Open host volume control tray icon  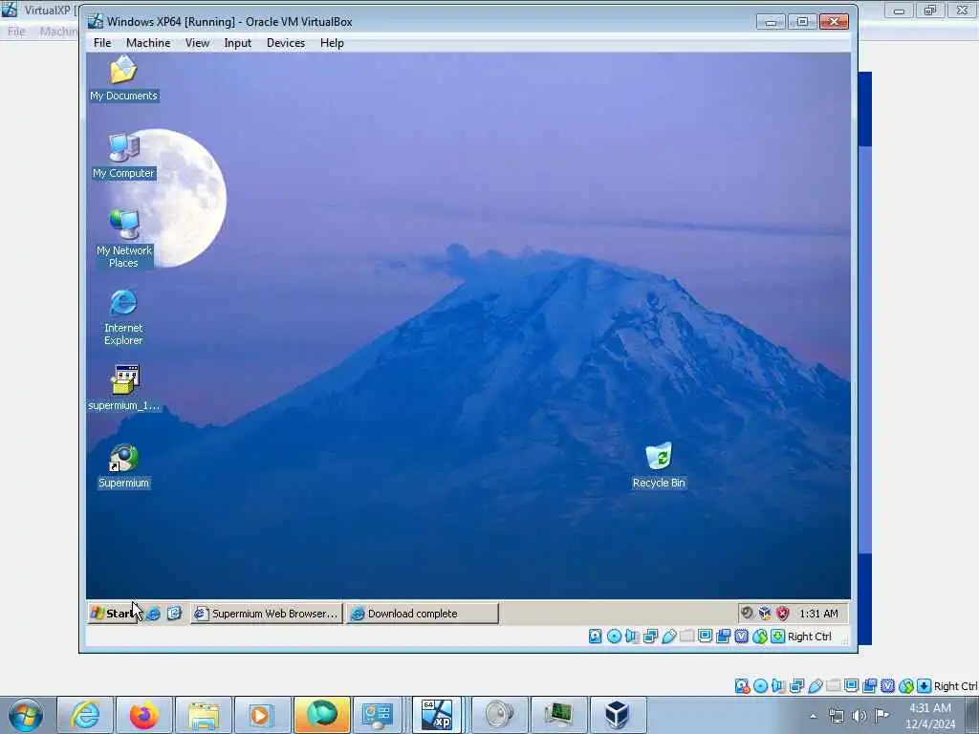click(859, 716)
